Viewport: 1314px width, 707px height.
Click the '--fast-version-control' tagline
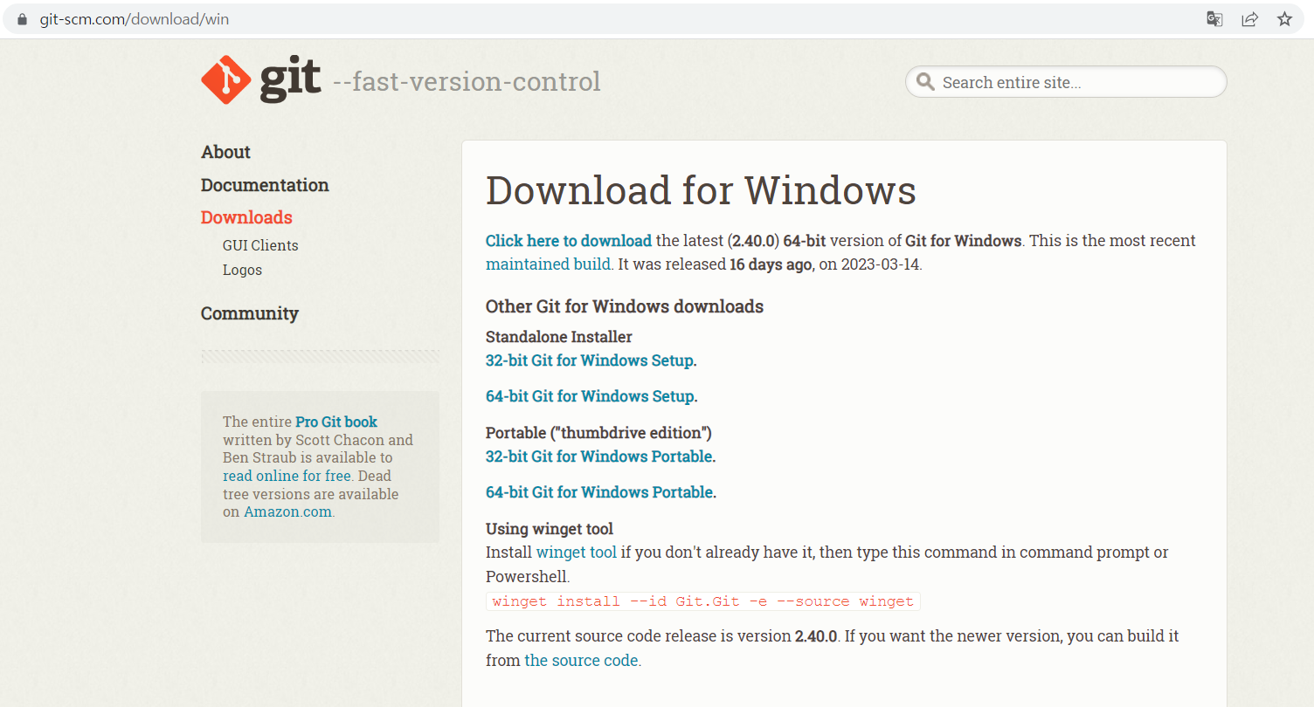[467, 81]
